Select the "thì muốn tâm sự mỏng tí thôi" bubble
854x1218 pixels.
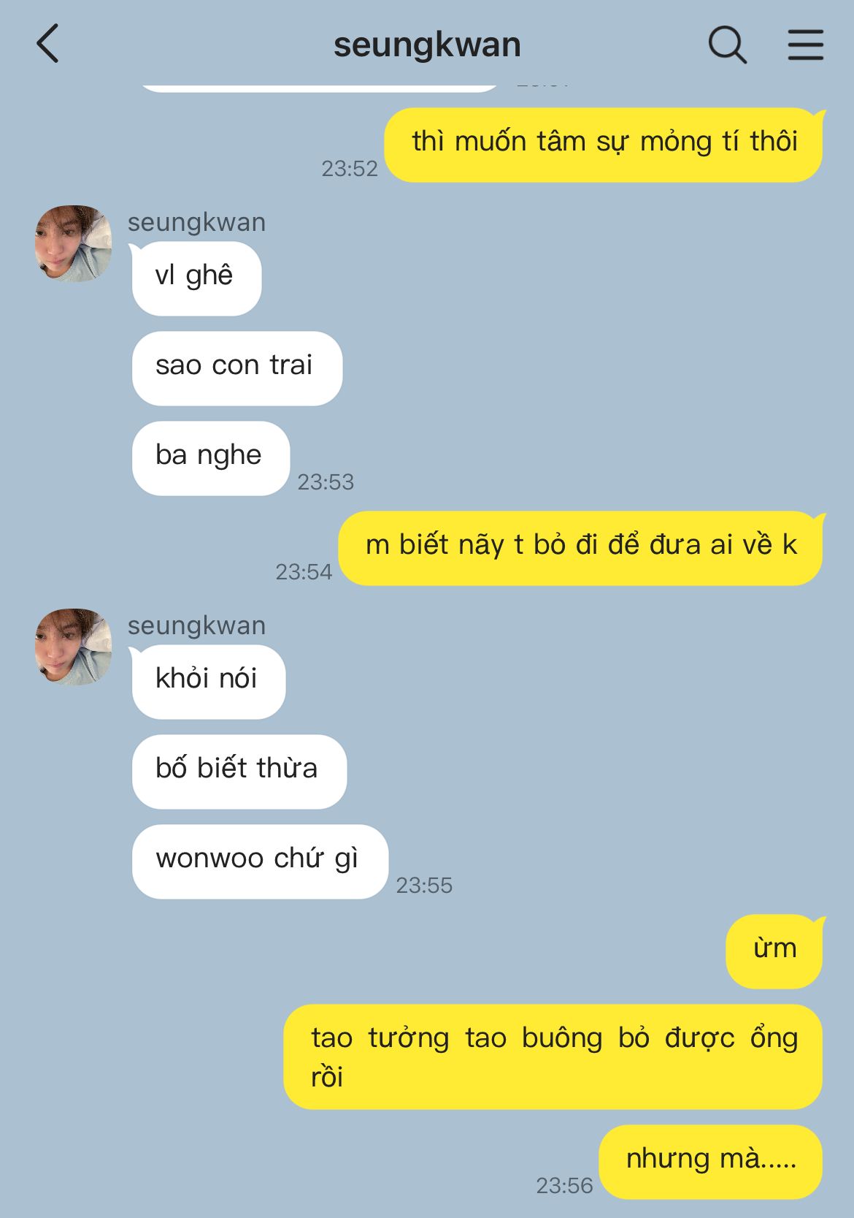click(604, 145)
